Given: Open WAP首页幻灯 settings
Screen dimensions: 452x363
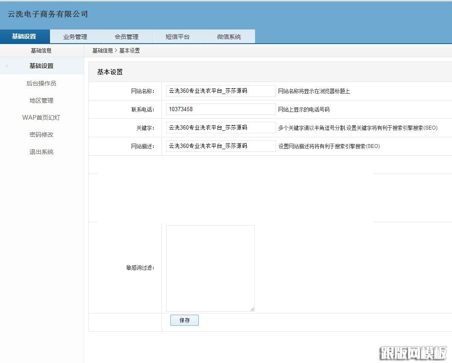Looking at the screenshot, I should tap(41, 117).
